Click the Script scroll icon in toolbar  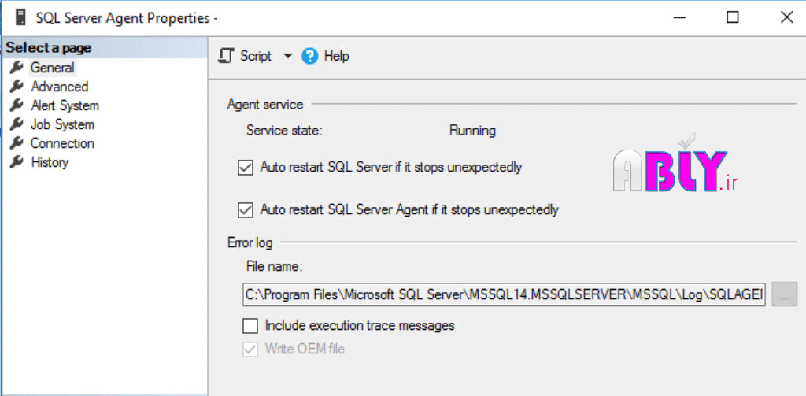click(x=226, y=56)
